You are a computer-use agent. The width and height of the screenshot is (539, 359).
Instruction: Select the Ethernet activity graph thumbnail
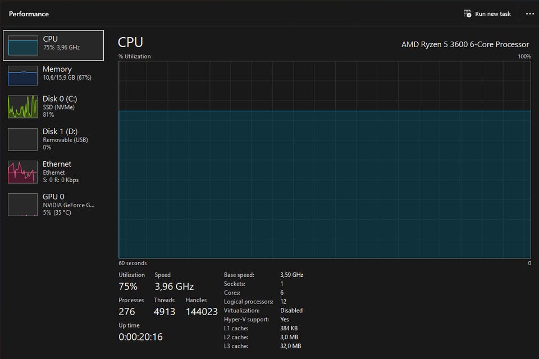22,172
